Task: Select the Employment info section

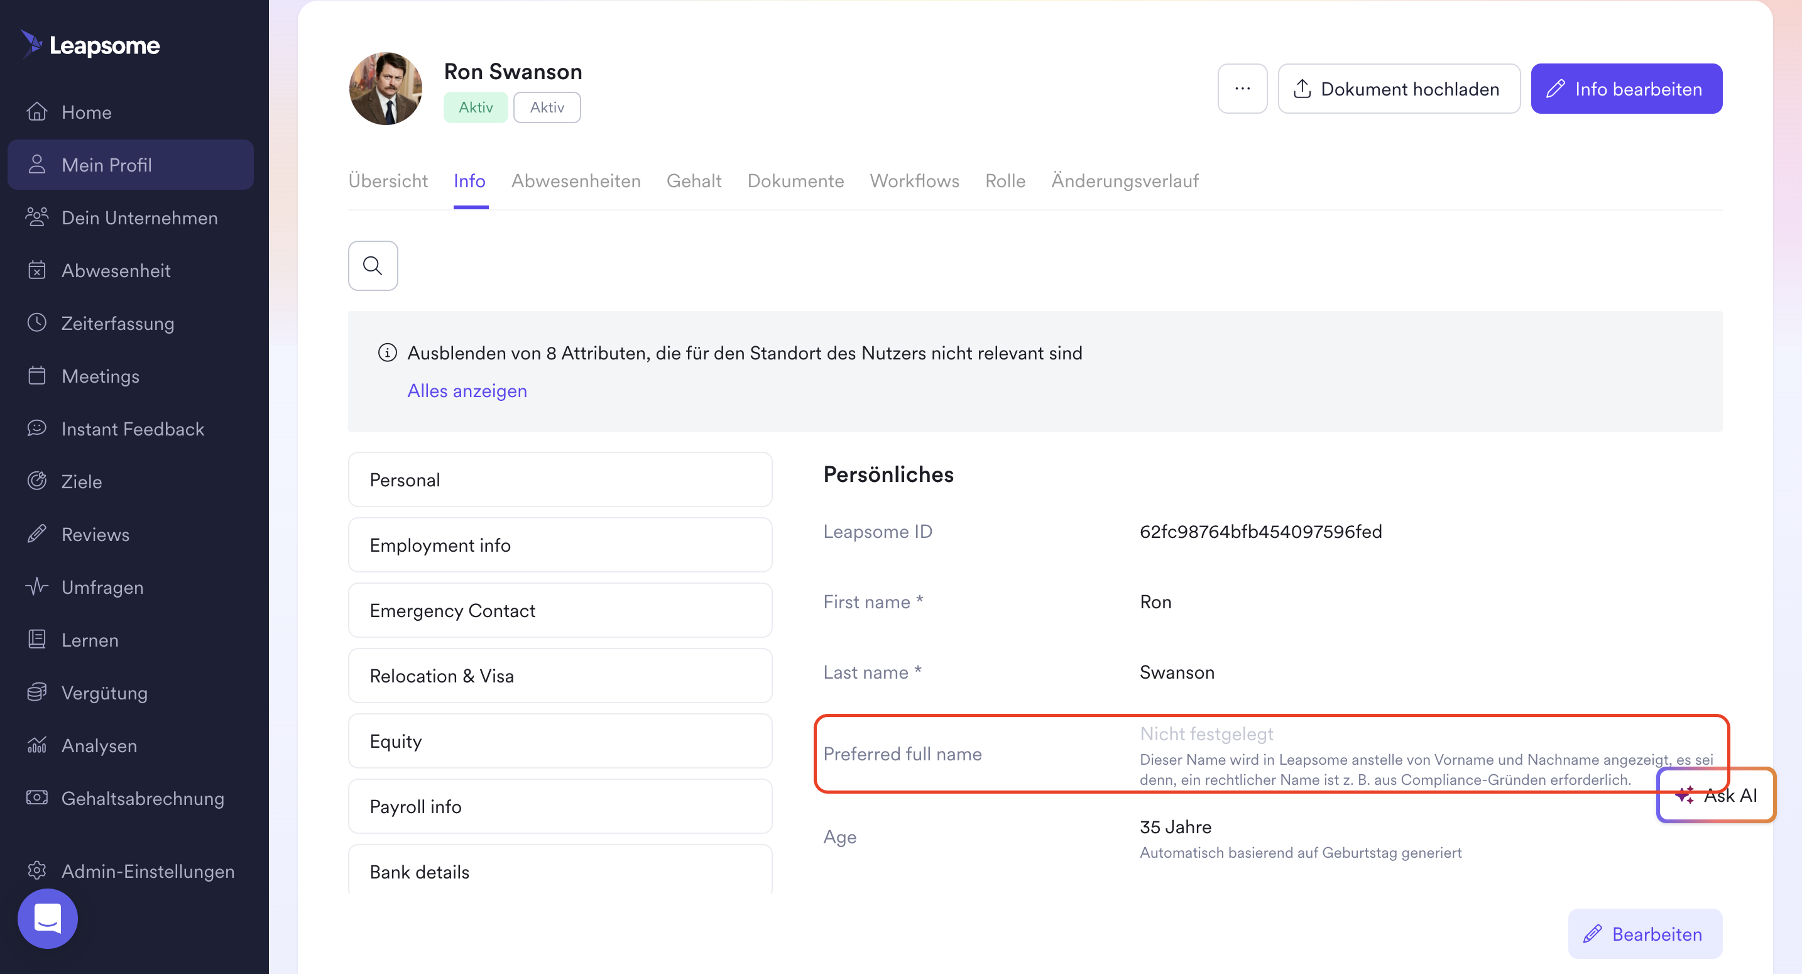Action: click(560, 545)
